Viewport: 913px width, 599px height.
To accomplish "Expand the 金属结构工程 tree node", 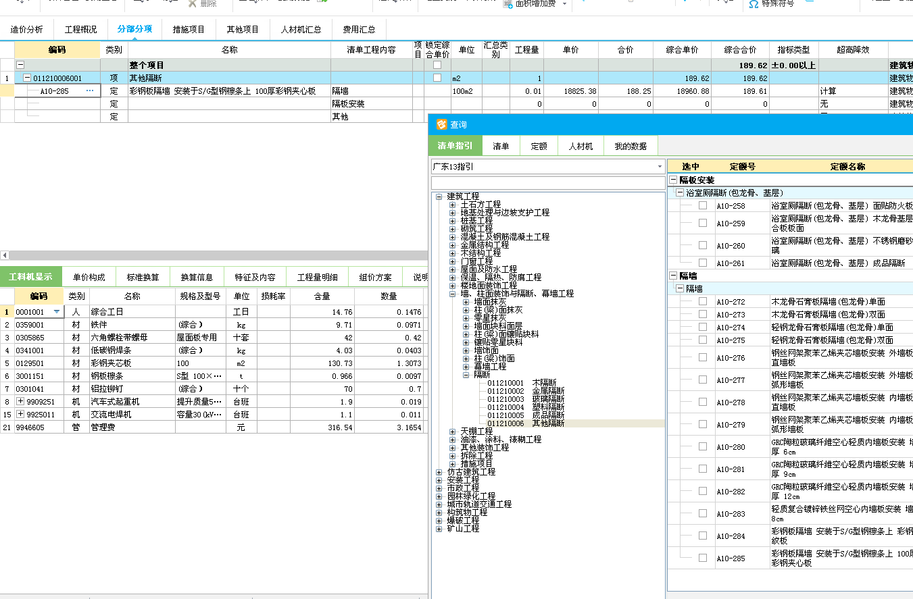I will click(453, 244).
